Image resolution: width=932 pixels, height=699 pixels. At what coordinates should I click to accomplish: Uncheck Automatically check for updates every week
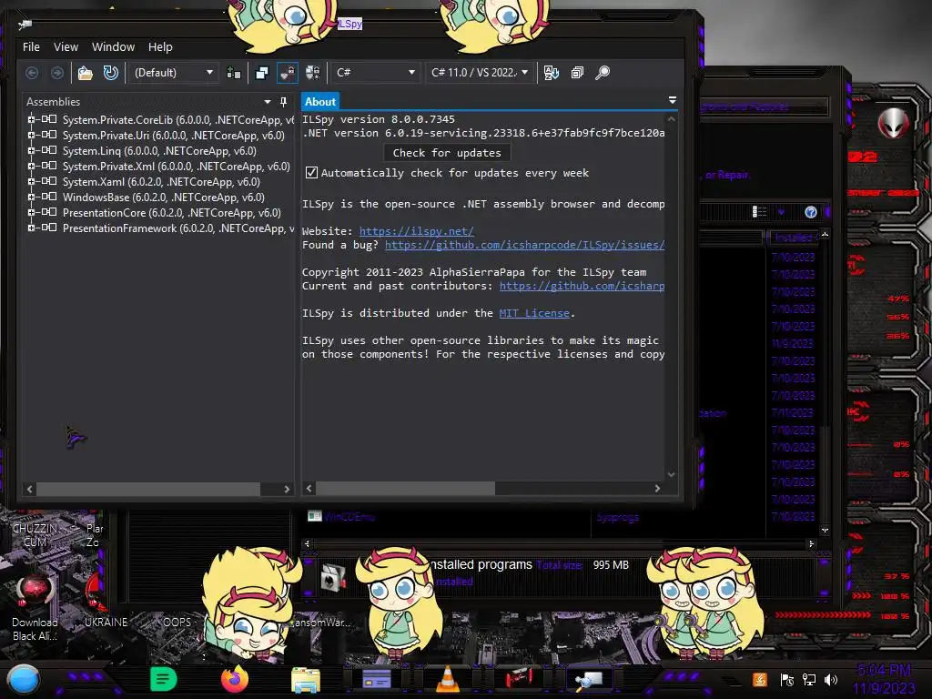311,173
